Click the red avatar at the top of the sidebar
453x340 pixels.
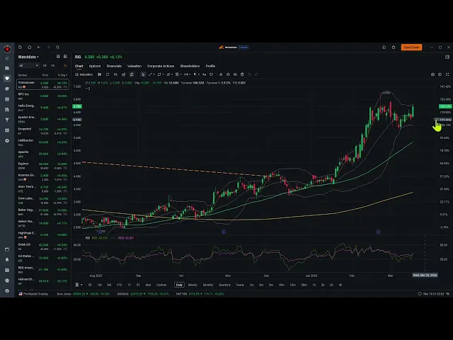click(7, 49)
